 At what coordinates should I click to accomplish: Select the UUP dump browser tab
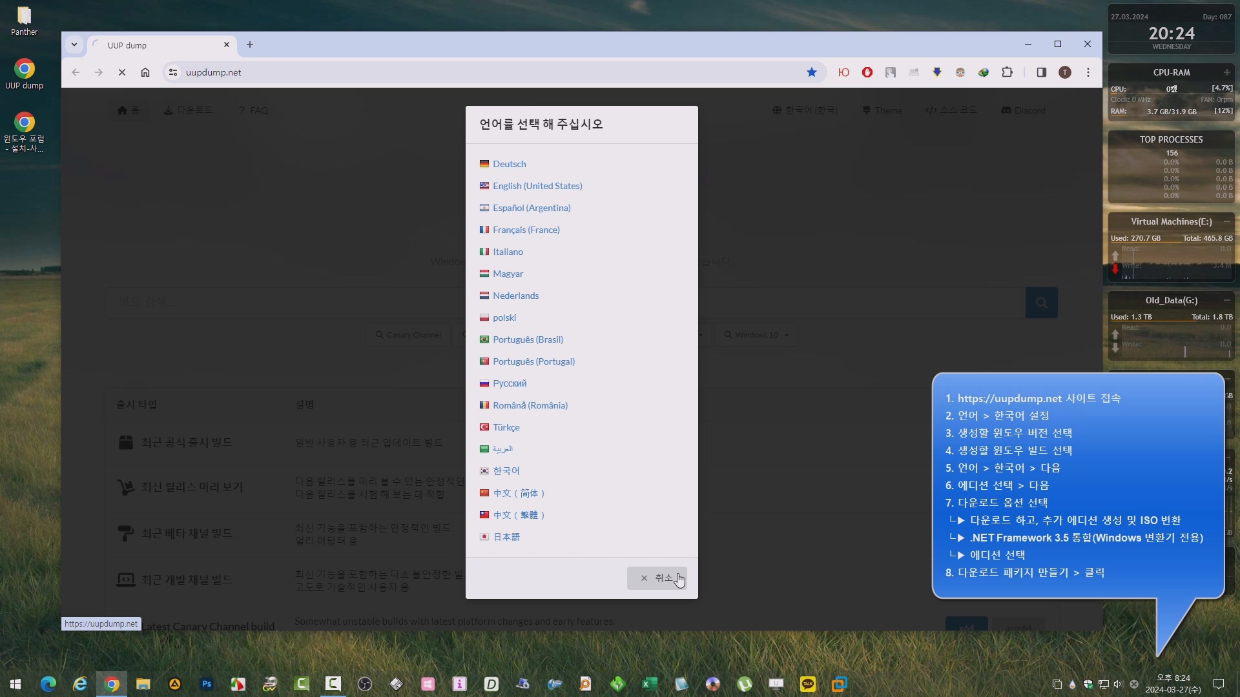tap(161, 45)
